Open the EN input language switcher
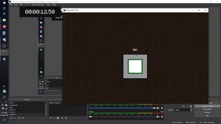Viewport: 221px width, 124px height. tap(4, 86)
